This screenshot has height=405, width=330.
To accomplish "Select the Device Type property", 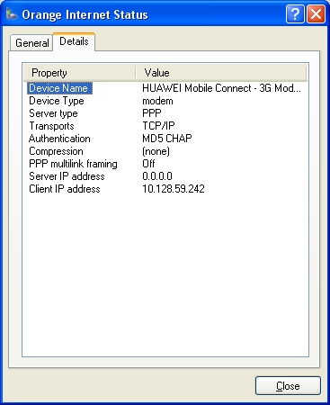I will pos(57,101).
